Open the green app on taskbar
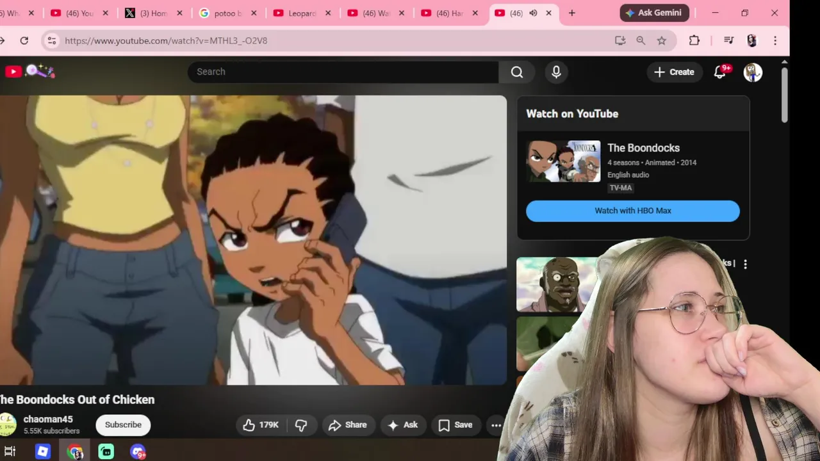This screenshot has height=461, width=820. tap(106, 451)
